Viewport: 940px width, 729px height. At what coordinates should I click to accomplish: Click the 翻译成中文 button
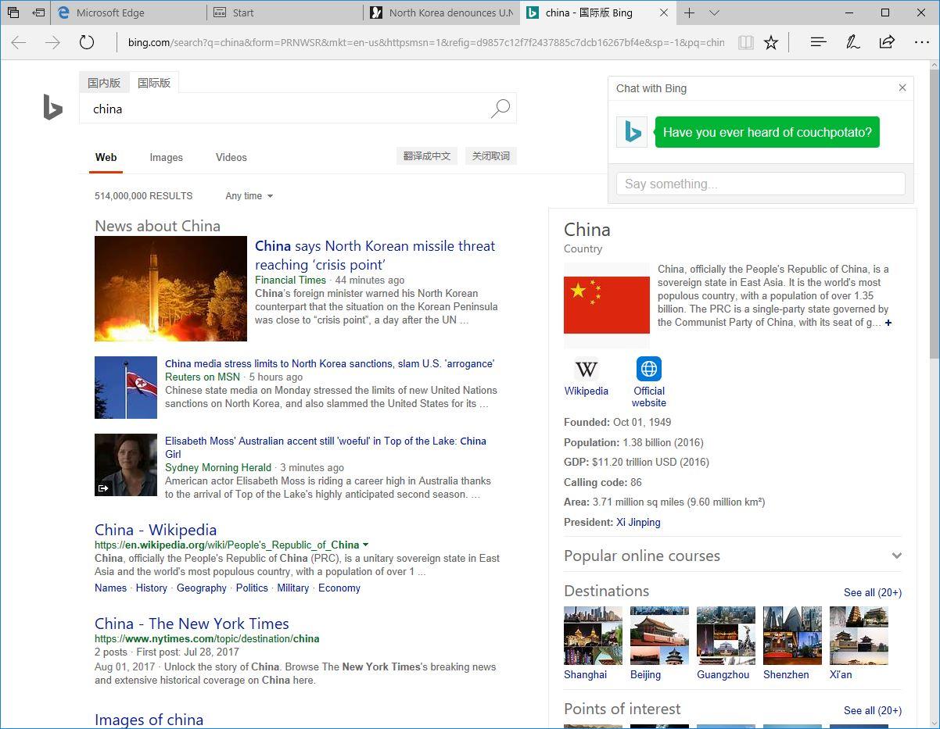point(427,156)
